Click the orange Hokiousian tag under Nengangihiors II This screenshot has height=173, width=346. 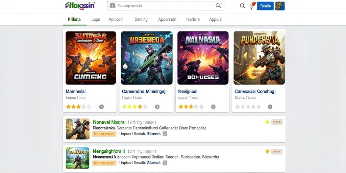click(x=104, y=163)
